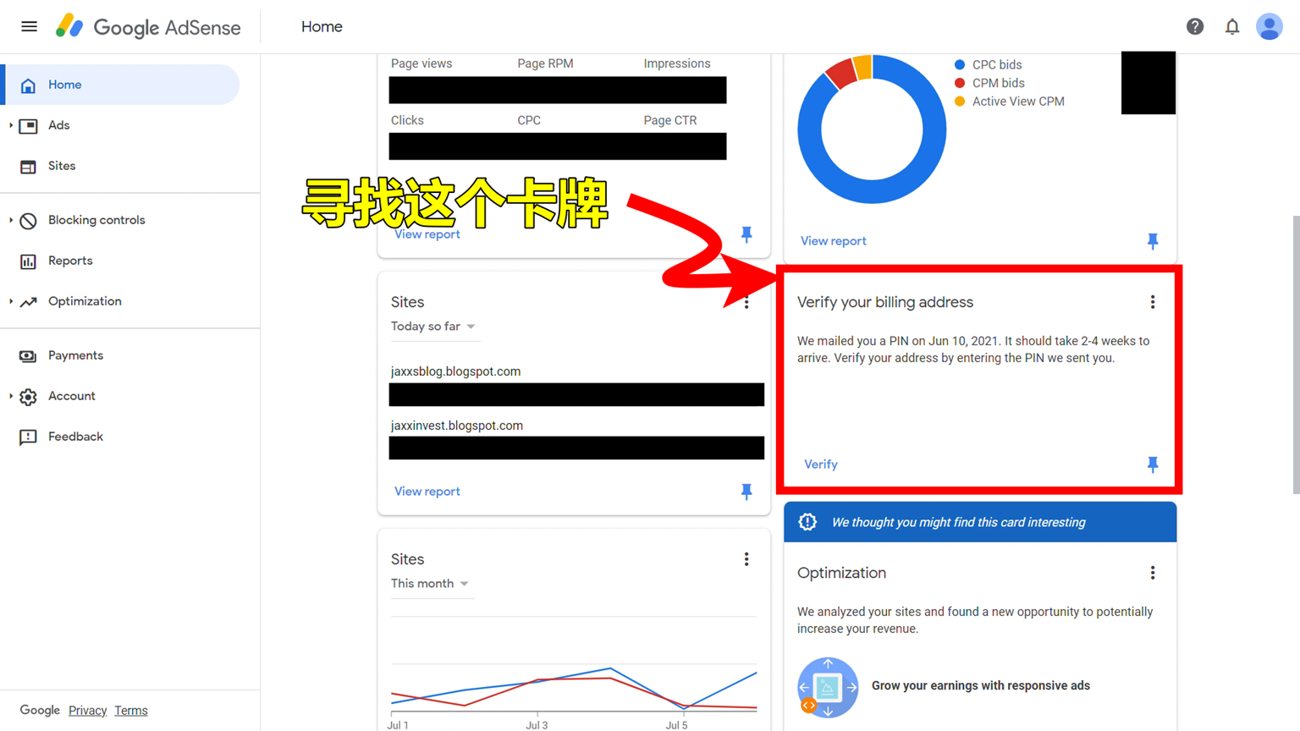The width and height of the screenshot is (1300, 731).
Task: Click the Ads sidebar icon
Action: 28,125
